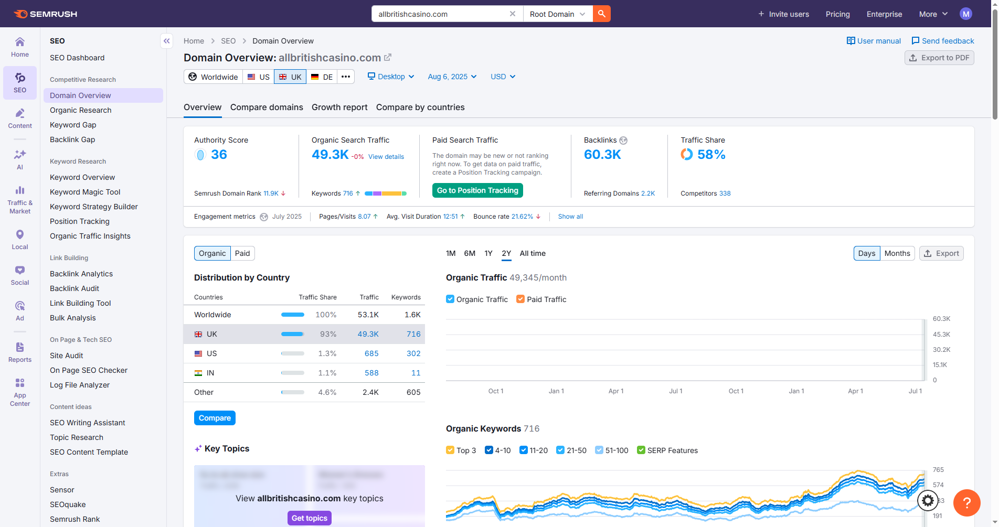Clear the domain search field
This screenshot has width=999, height=527.
[x=512, y=14]
